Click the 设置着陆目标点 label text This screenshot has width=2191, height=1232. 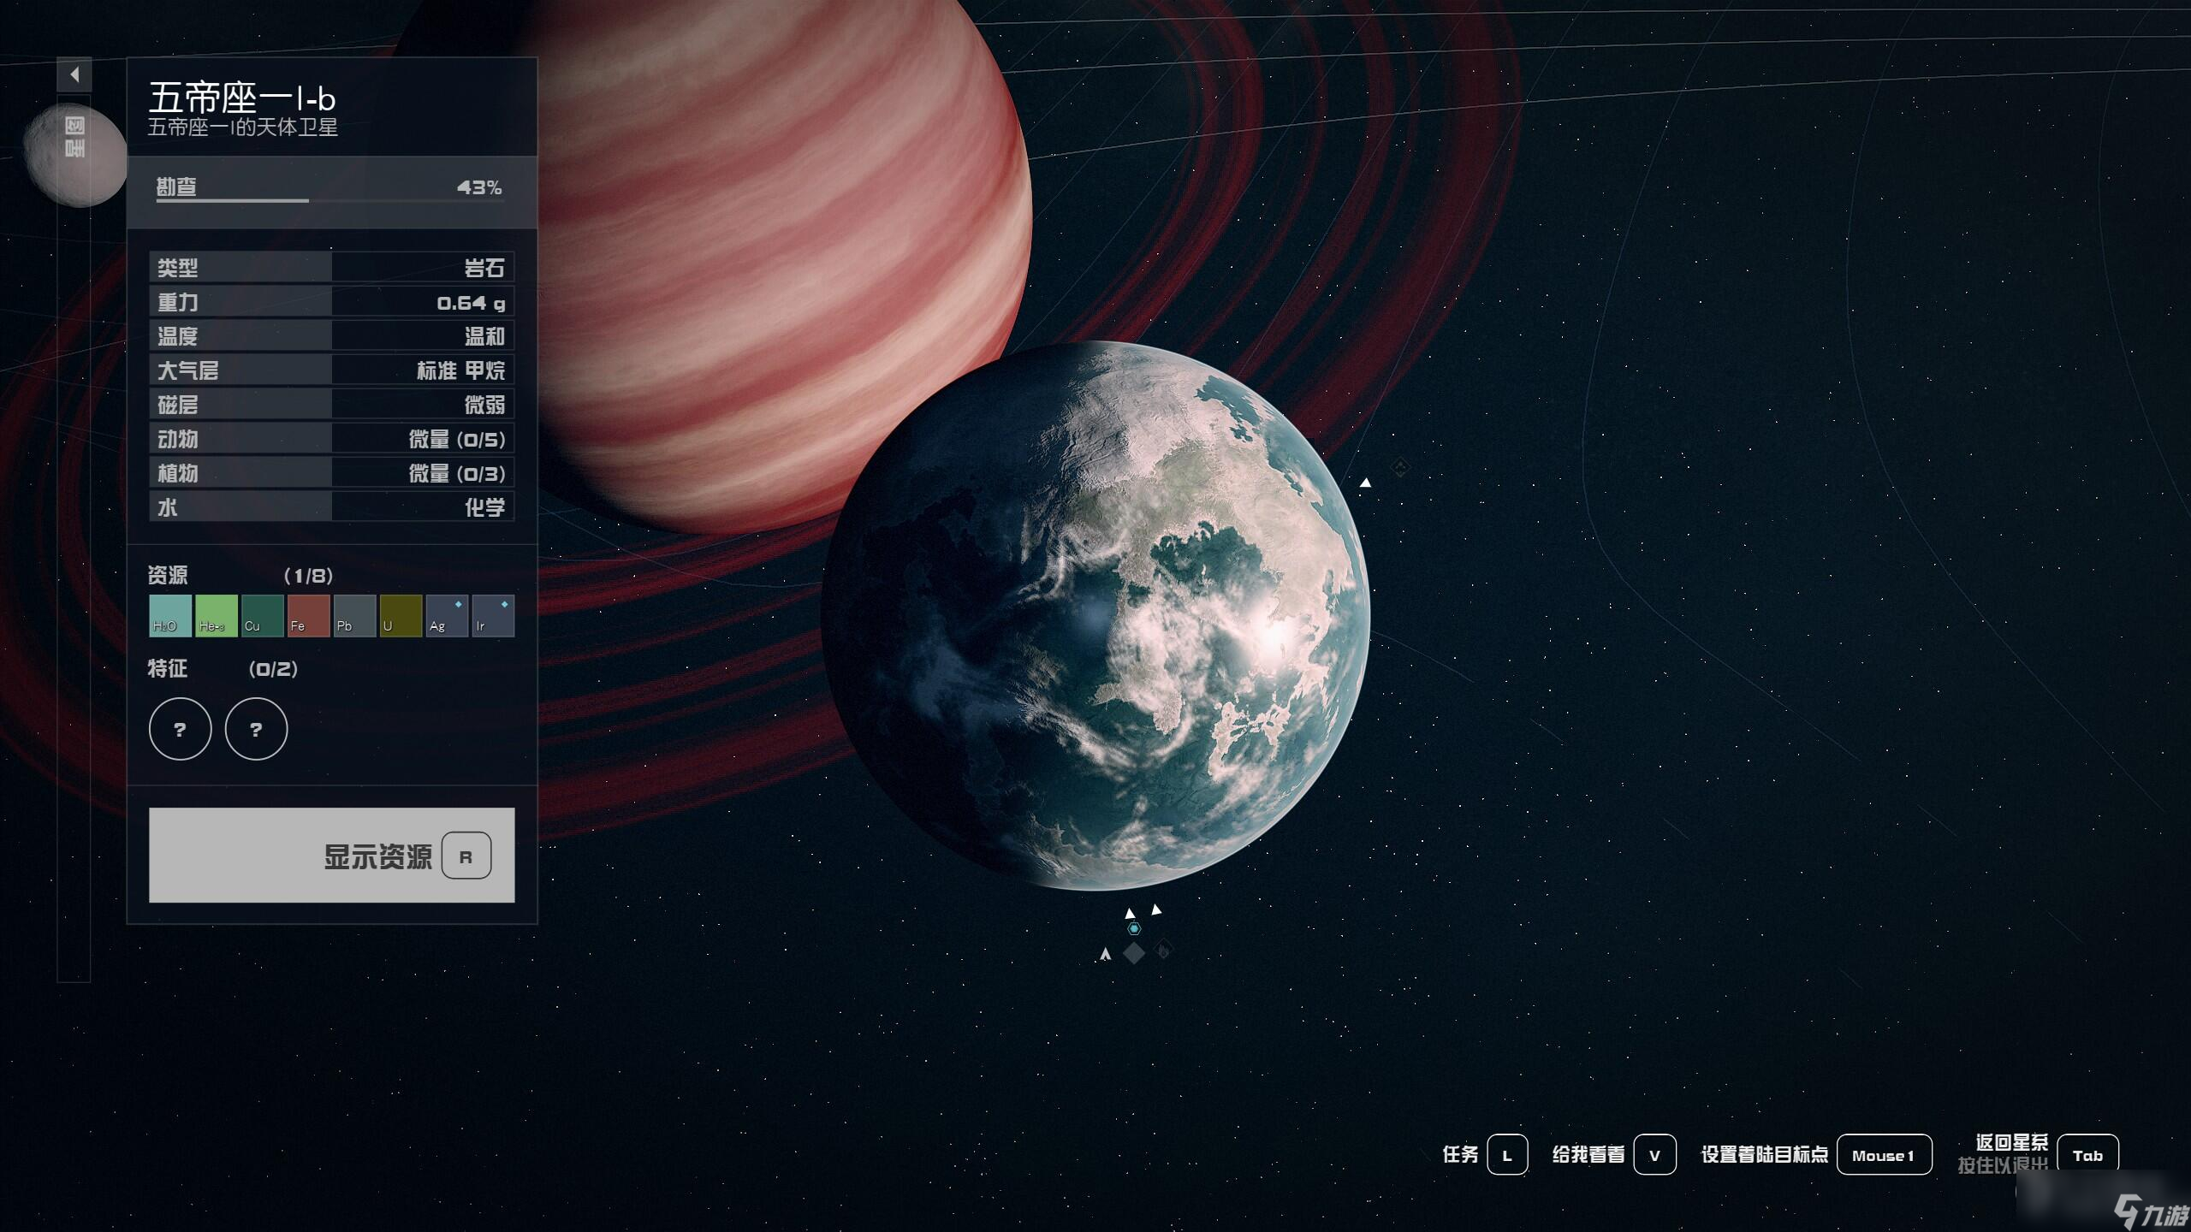[1764, 1154]
